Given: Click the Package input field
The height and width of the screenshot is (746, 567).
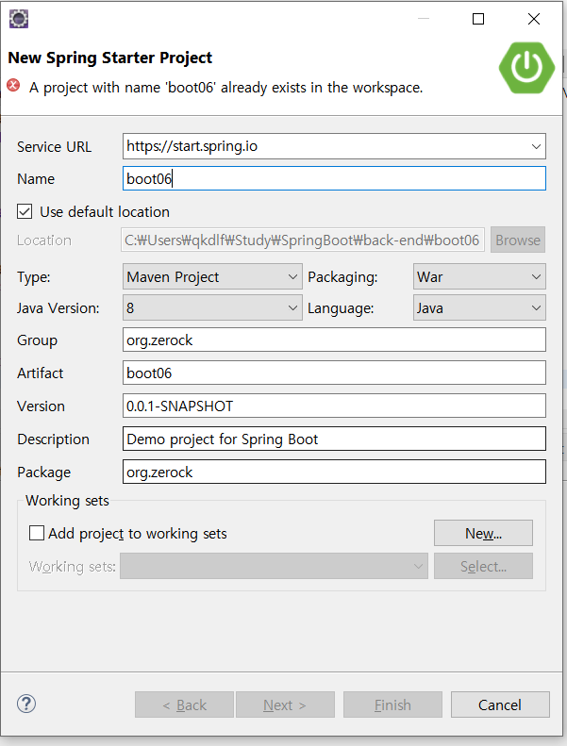Looking at the screenshot, I should click(x=334, y=472).
